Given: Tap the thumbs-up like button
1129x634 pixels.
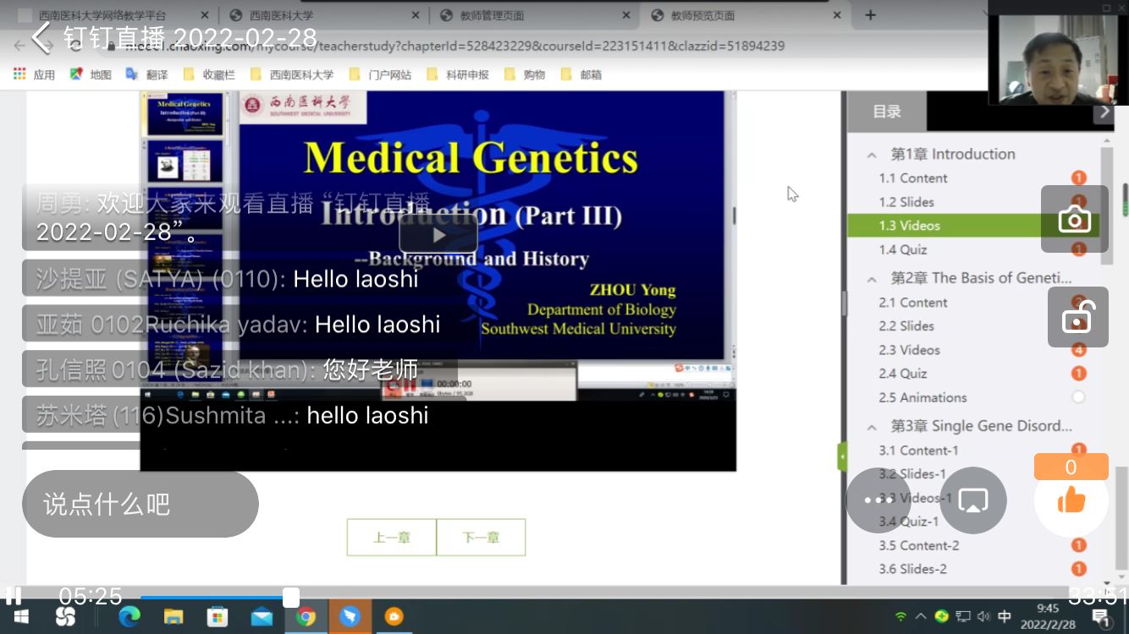Looking at the screenshot, I should pyautogui.click(x=1071, y=500).
